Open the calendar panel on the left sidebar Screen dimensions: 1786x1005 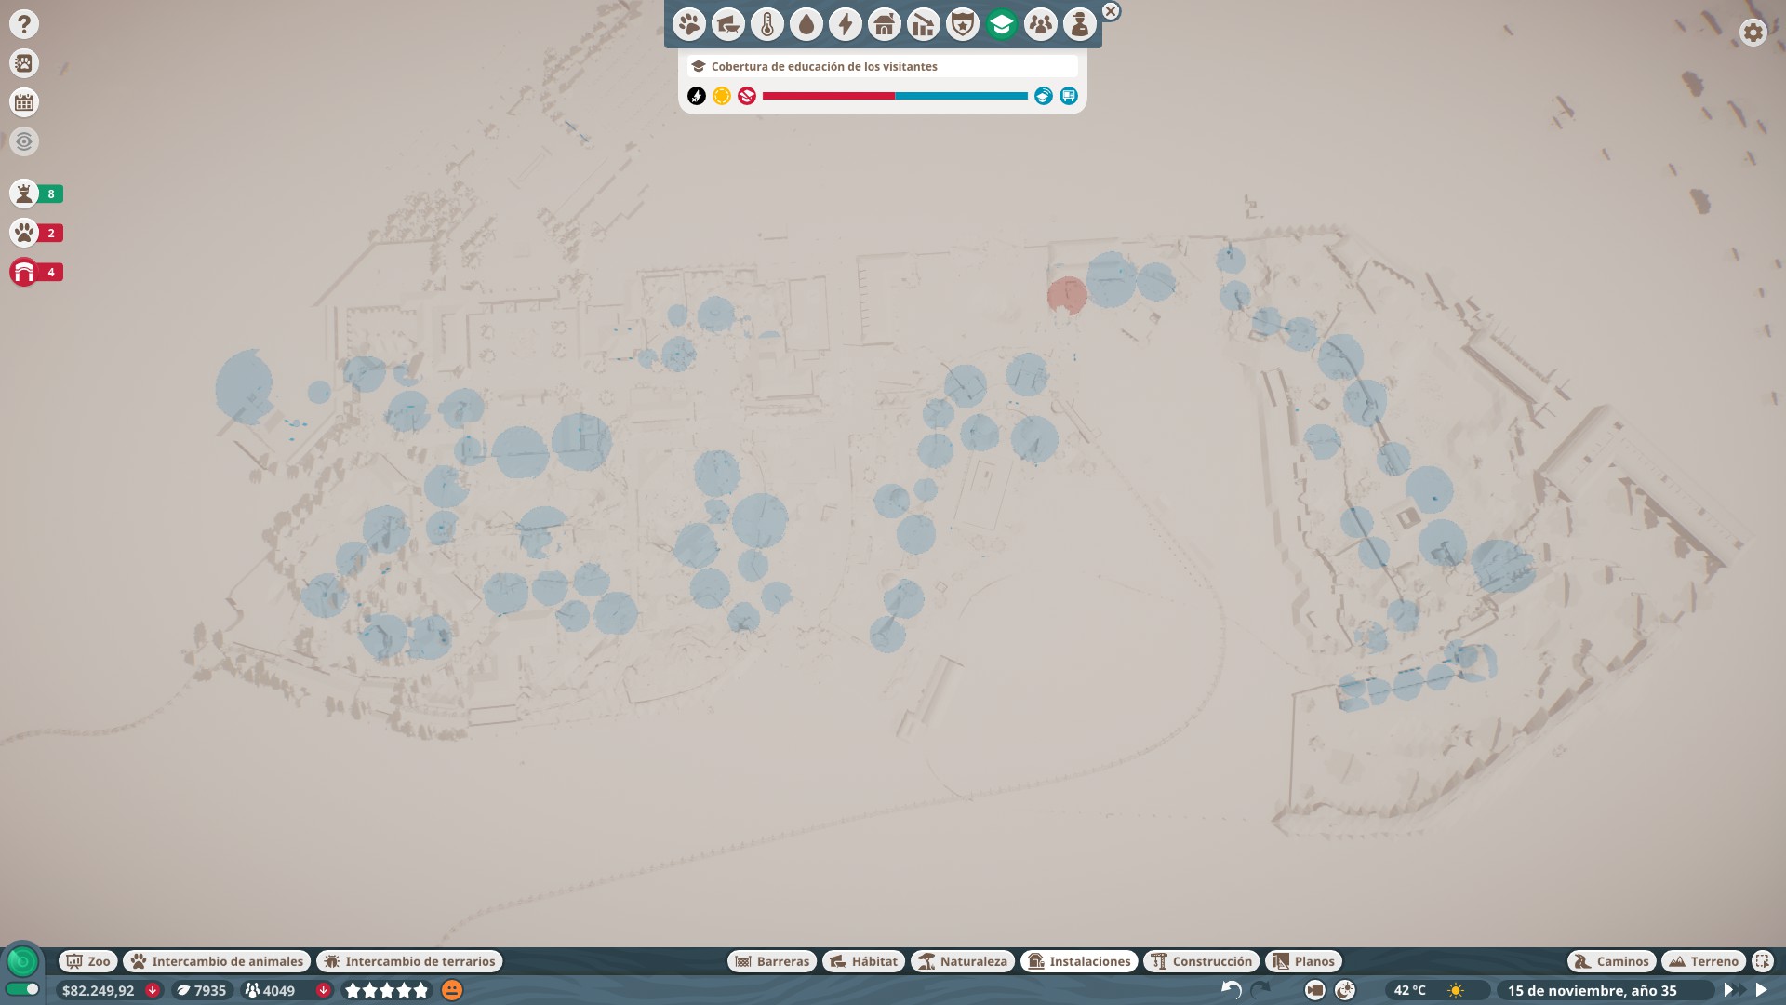click(24, 102)
